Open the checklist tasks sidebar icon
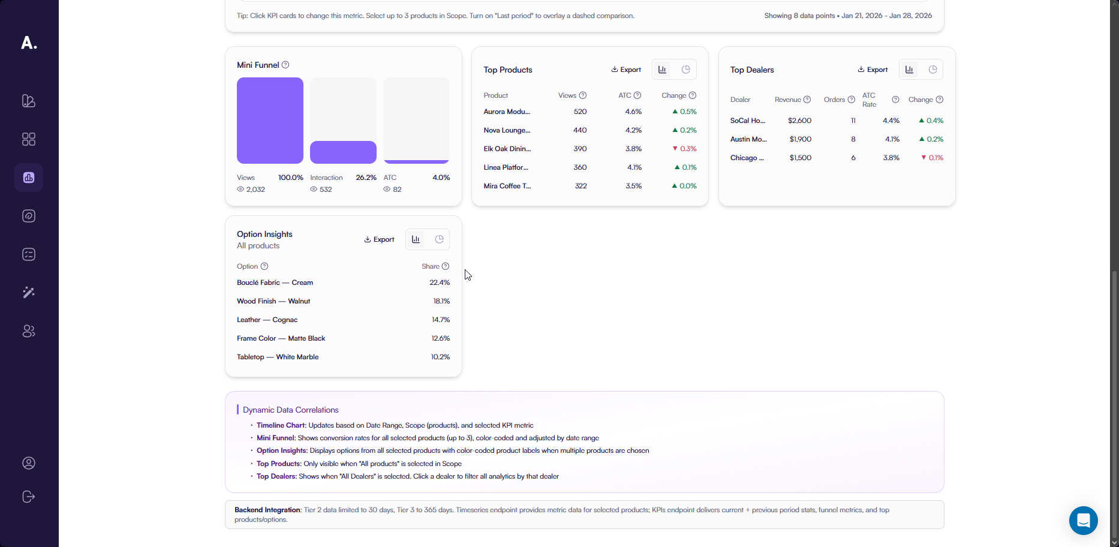Viewport: 1119px width, 547px height. [29, 254]
